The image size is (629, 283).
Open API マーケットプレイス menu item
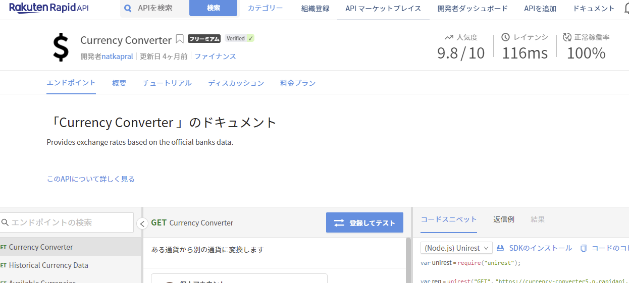tap(383, 9)
